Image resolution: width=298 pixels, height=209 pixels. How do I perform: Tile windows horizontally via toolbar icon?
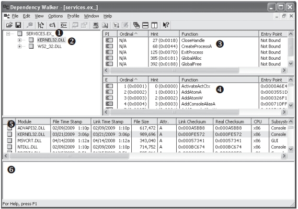coord(145,25)
